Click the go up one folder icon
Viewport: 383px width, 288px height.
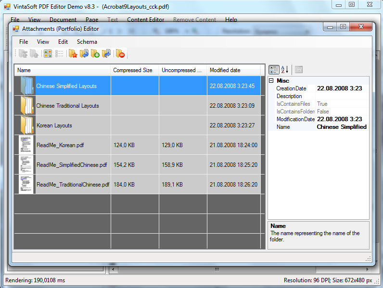pos(34,53)
